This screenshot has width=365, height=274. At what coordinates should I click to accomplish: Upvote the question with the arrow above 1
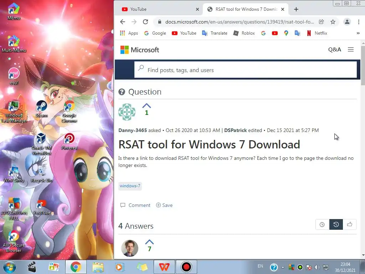coord(146,106)
